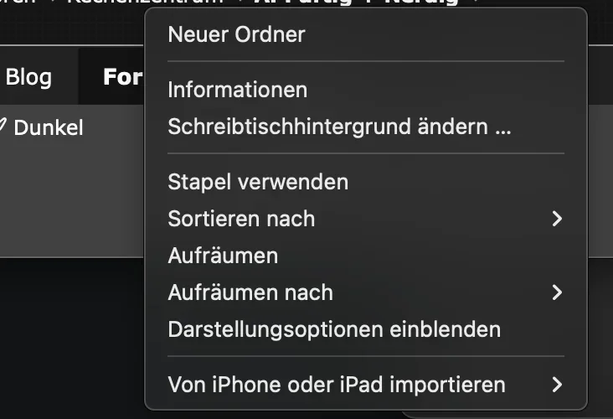613x419 pixels.
Task: Open the Sortieren nach submenu arrow
Action: [557, 219]
